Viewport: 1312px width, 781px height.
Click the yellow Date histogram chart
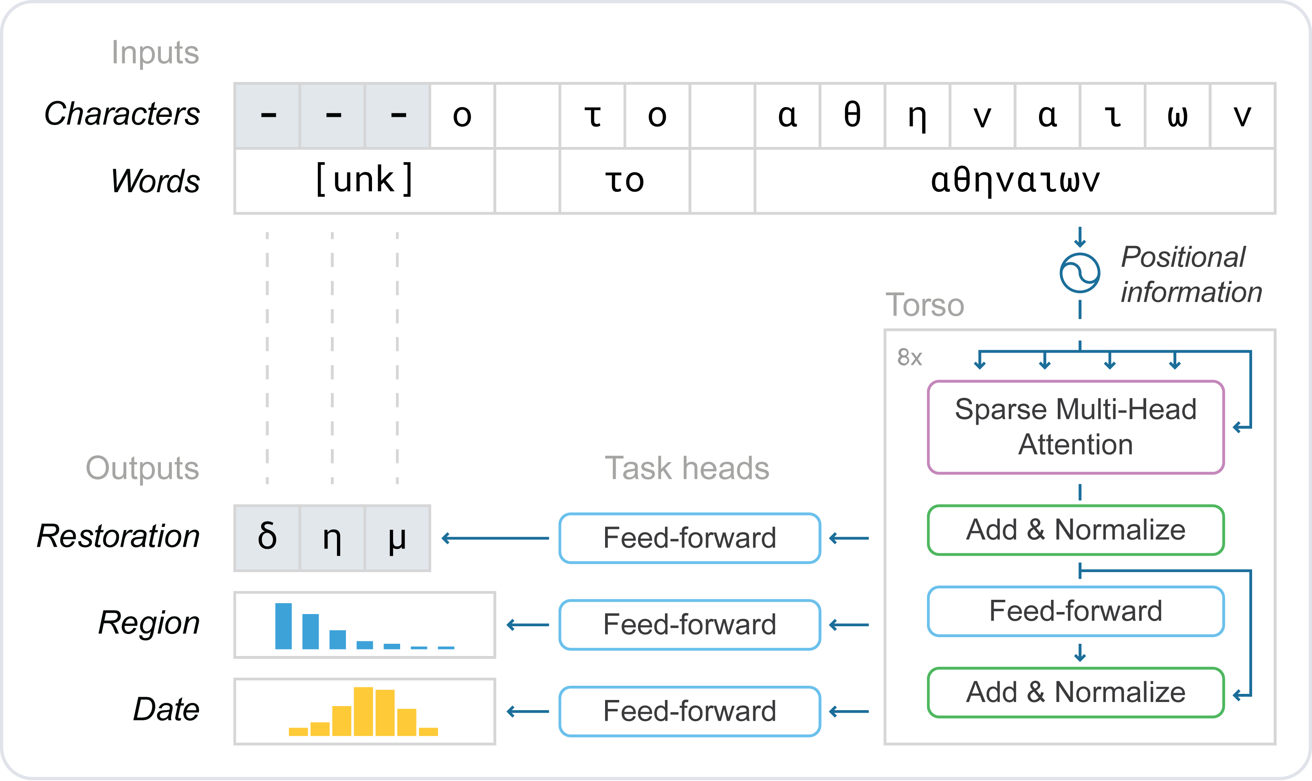pos(364,711)
